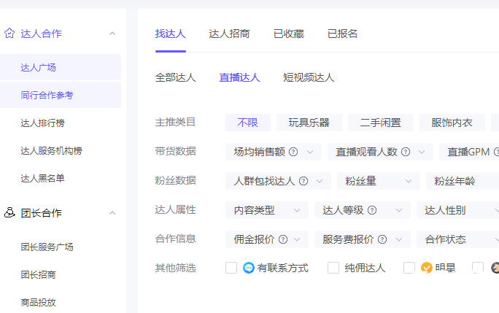Click help icon next to 场均销售额
499x313 pixels.
(293, 152)
